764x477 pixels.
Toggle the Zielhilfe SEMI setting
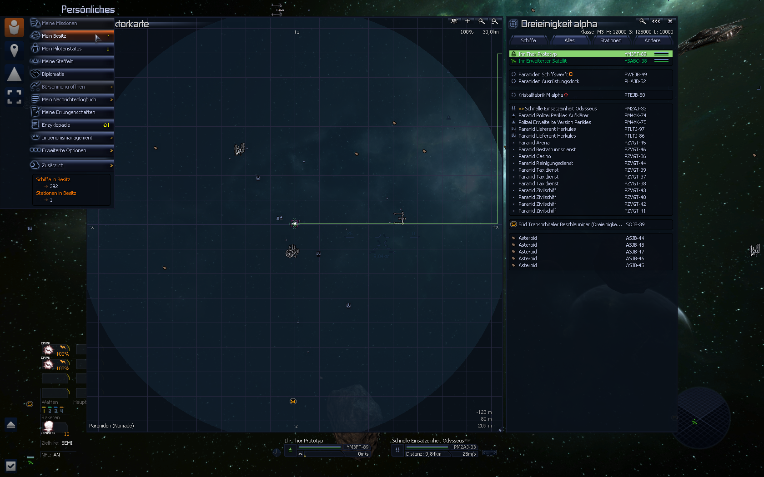[x=57, y=443]
